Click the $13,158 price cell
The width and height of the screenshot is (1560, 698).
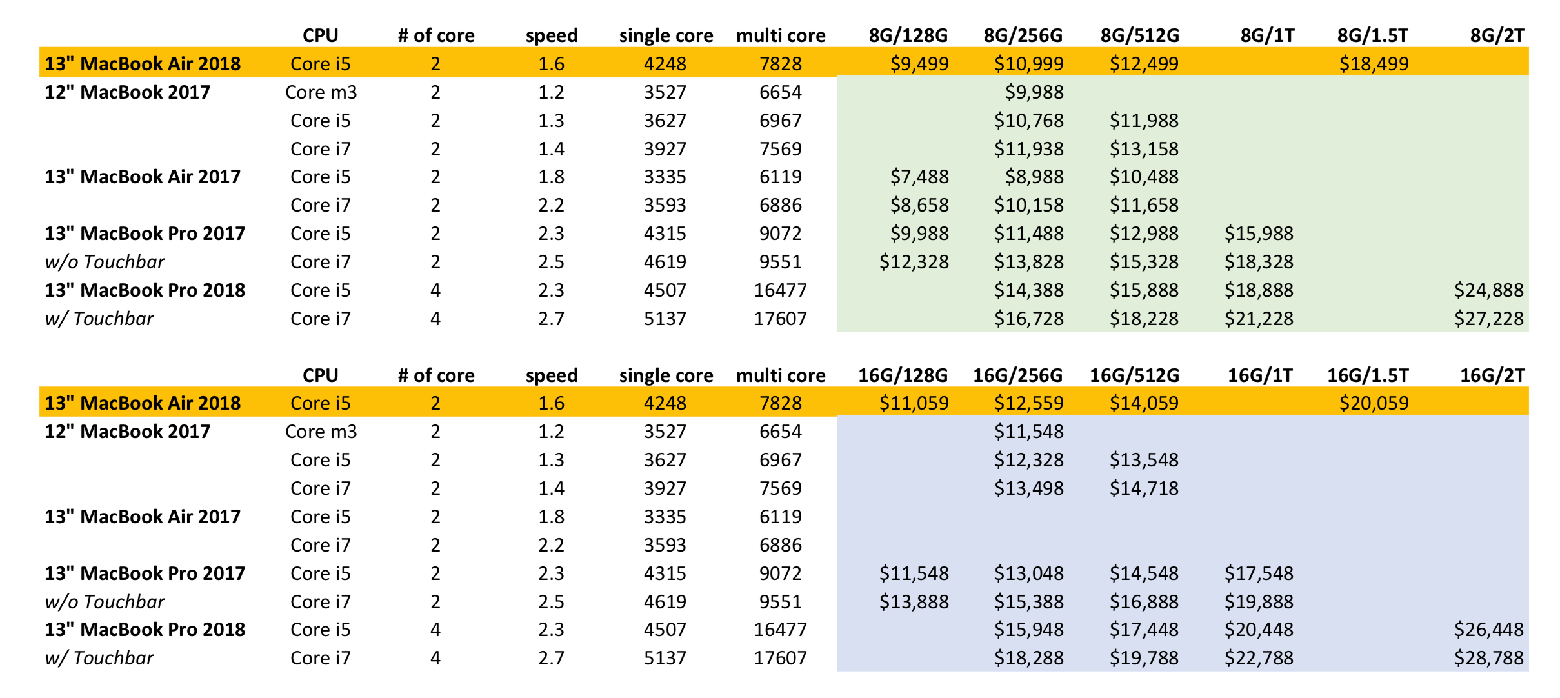click(1144, 149)
